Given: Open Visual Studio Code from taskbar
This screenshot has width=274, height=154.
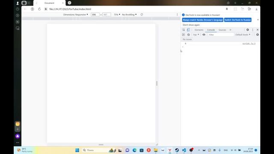Looking at the screenshot, I should pyautogui.click(x=184, y=150).
